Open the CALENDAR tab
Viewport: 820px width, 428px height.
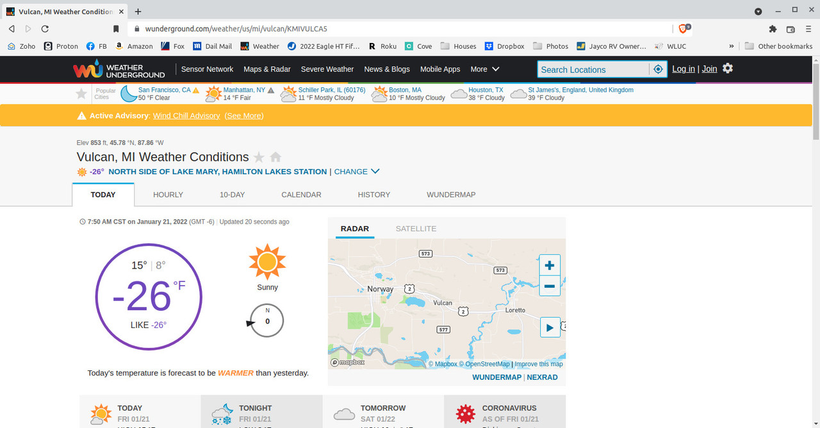coord(301,195)
